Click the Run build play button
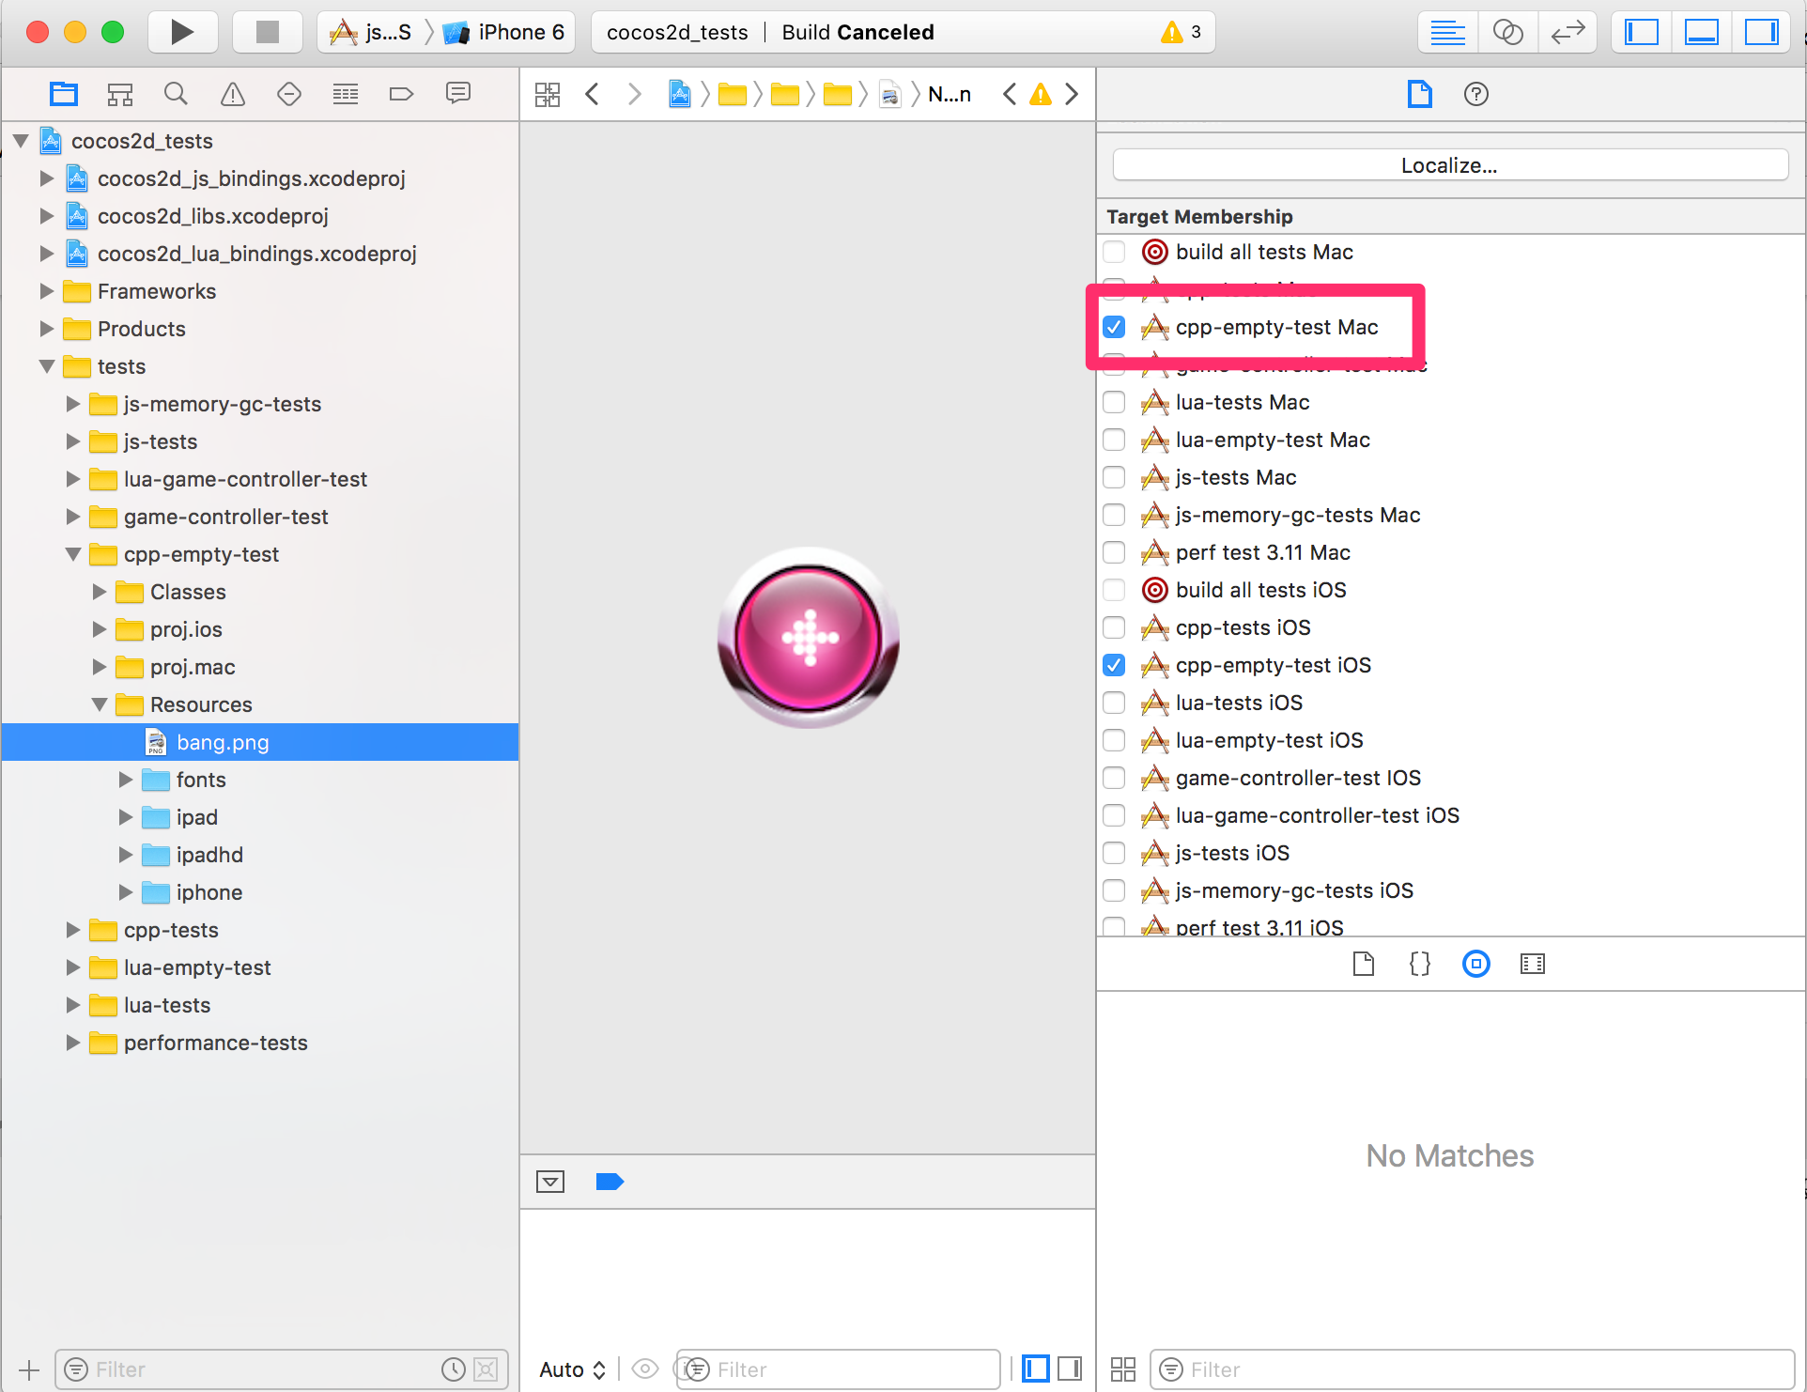1807x1392 pixels. 182,32
